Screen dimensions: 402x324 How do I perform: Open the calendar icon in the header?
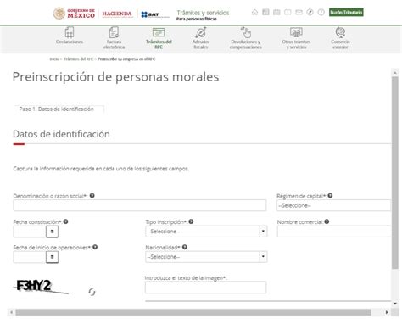click(276, 12)
